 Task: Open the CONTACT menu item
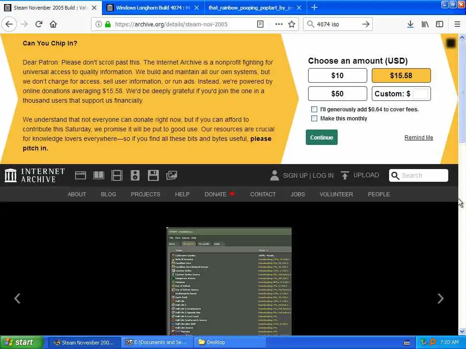tap(263, 194)
